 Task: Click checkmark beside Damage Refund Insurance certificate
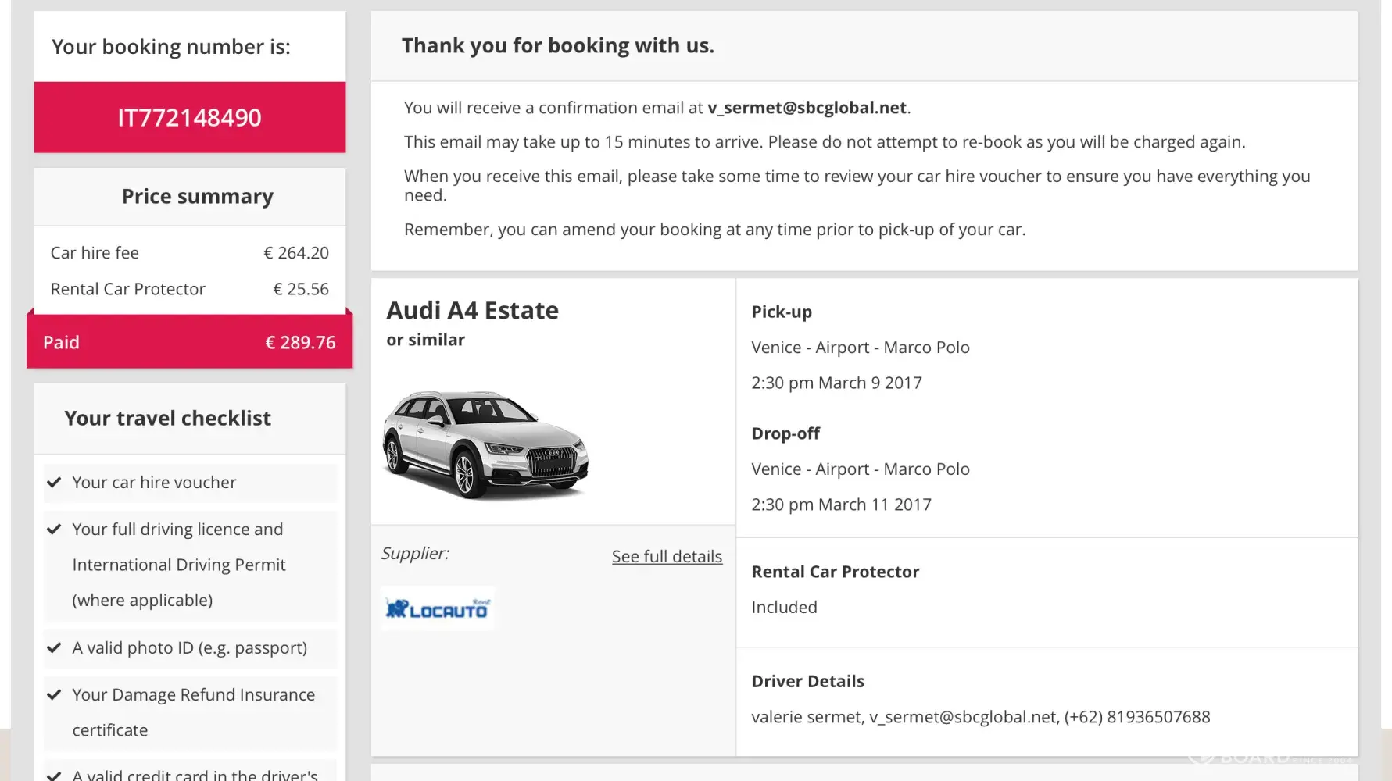pyautogui.click(x=54, y=695)
